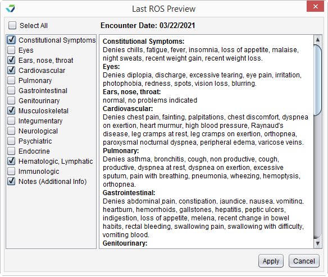Click the preview pane scrollbar thumb
Image resolution: width=328 pixels, height=277 pixels.
(x=317, y=80)
